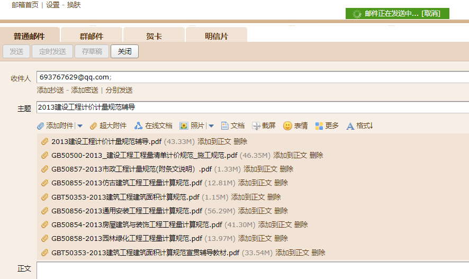Add GBT50353-2013 (1.15M) attachment to 正文

[x=248, y=197]
